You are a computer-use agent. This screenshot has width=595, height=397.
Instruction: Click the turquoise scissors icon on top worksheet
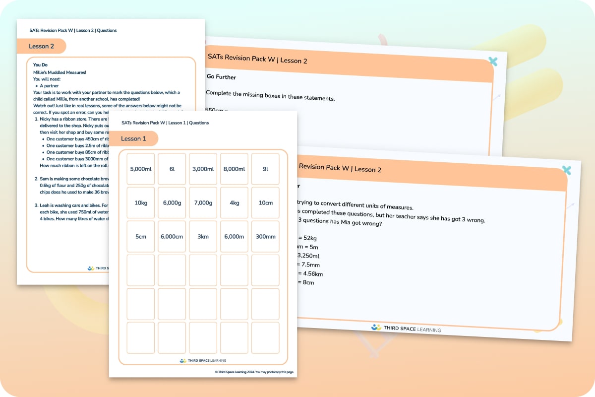pos(492,62)
